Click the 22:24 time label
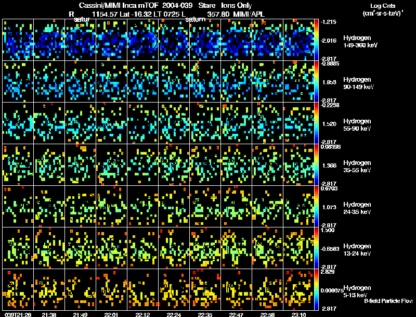416x317 pixels. [174, 314]
